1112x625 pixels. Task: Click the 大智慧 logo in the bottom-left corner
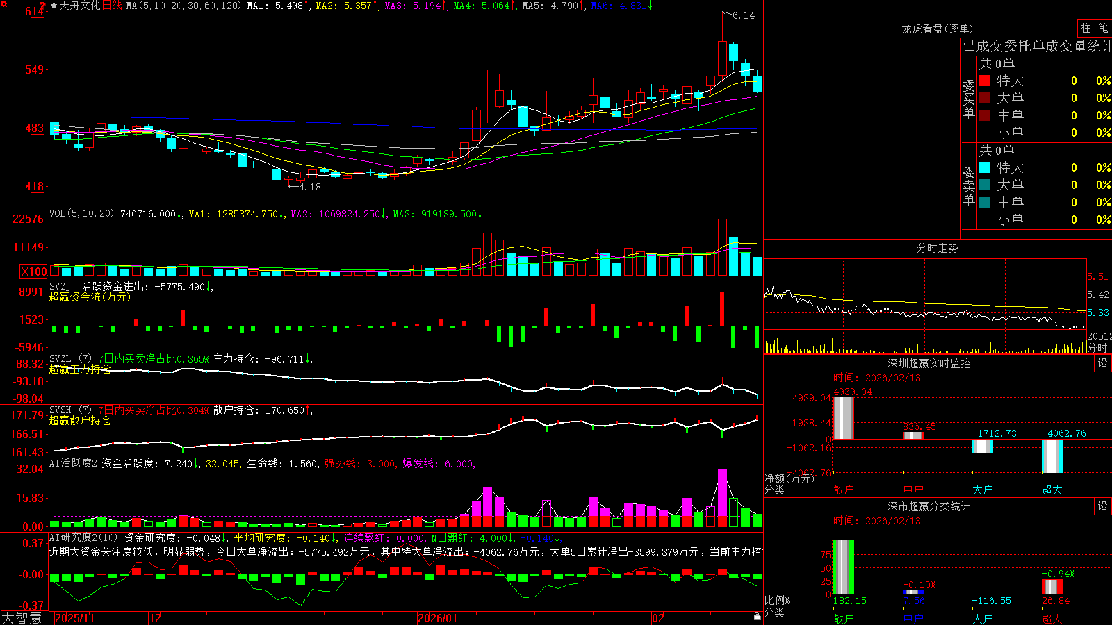22,618
